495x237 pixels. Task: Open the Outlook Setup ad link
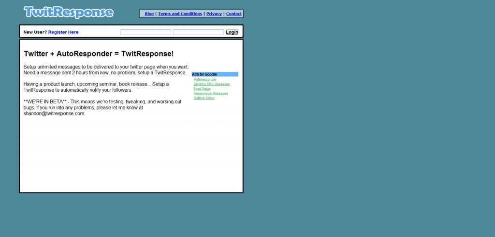(x=204, y=98)
